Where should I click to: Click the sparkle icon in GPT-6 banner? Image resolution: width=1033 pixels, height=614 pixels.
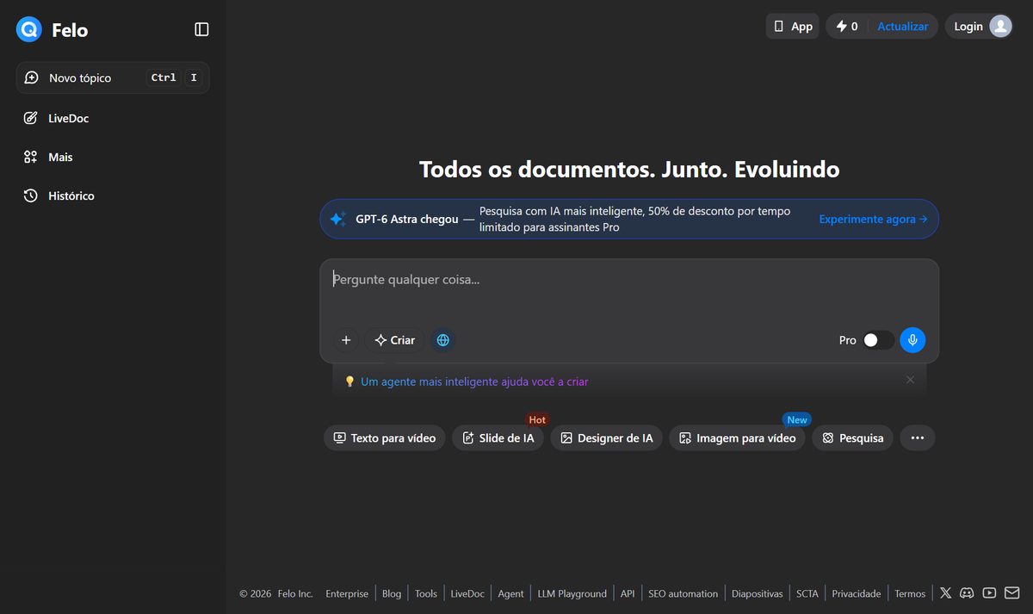point(338,219)
